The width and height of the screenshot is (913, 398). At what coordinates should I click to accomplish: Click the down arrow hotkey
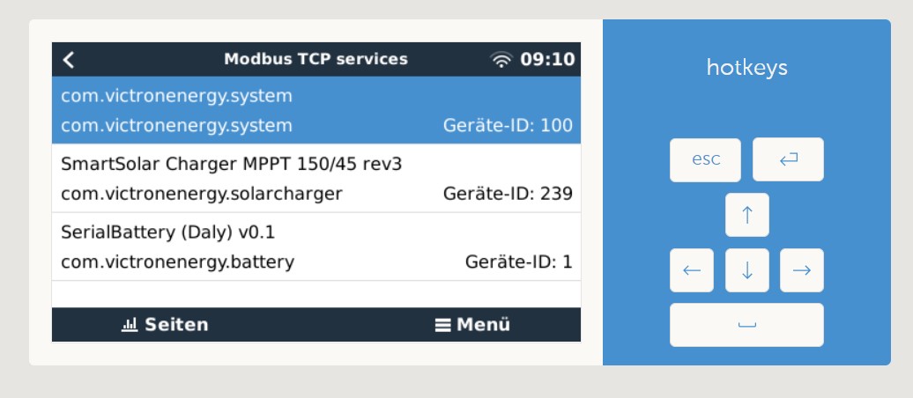747,270
